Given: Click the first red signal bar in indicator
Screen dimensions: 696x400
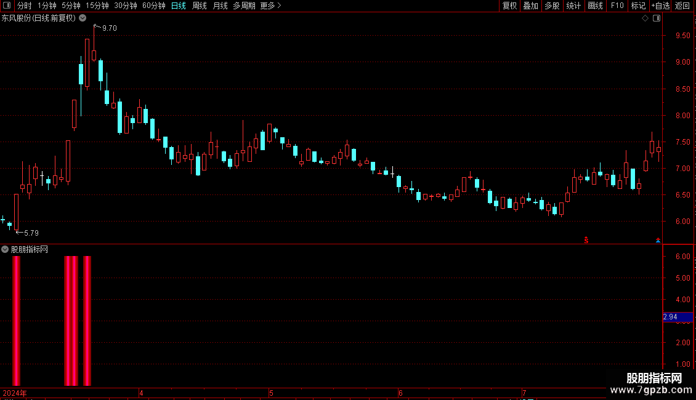Looking at the screenshot, I should (17, 321).
